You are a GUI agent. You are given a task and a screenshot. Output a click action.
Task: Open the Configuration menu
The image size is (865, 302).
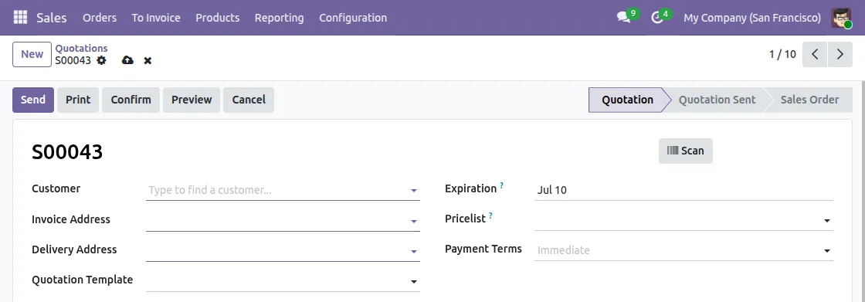click(353, 18)
